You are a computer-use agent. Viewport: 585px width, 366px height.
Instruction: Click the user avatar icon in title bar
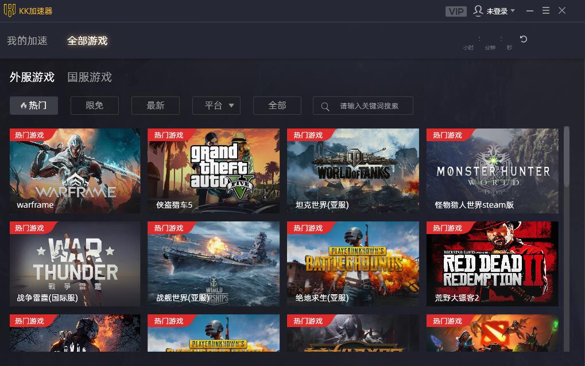pos(478,10)
